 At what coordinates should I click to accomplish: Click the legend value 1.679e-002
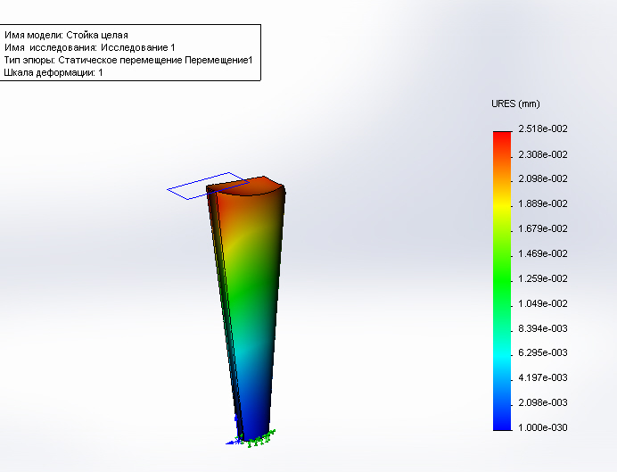pyautogui.click(x=543, y=228)
